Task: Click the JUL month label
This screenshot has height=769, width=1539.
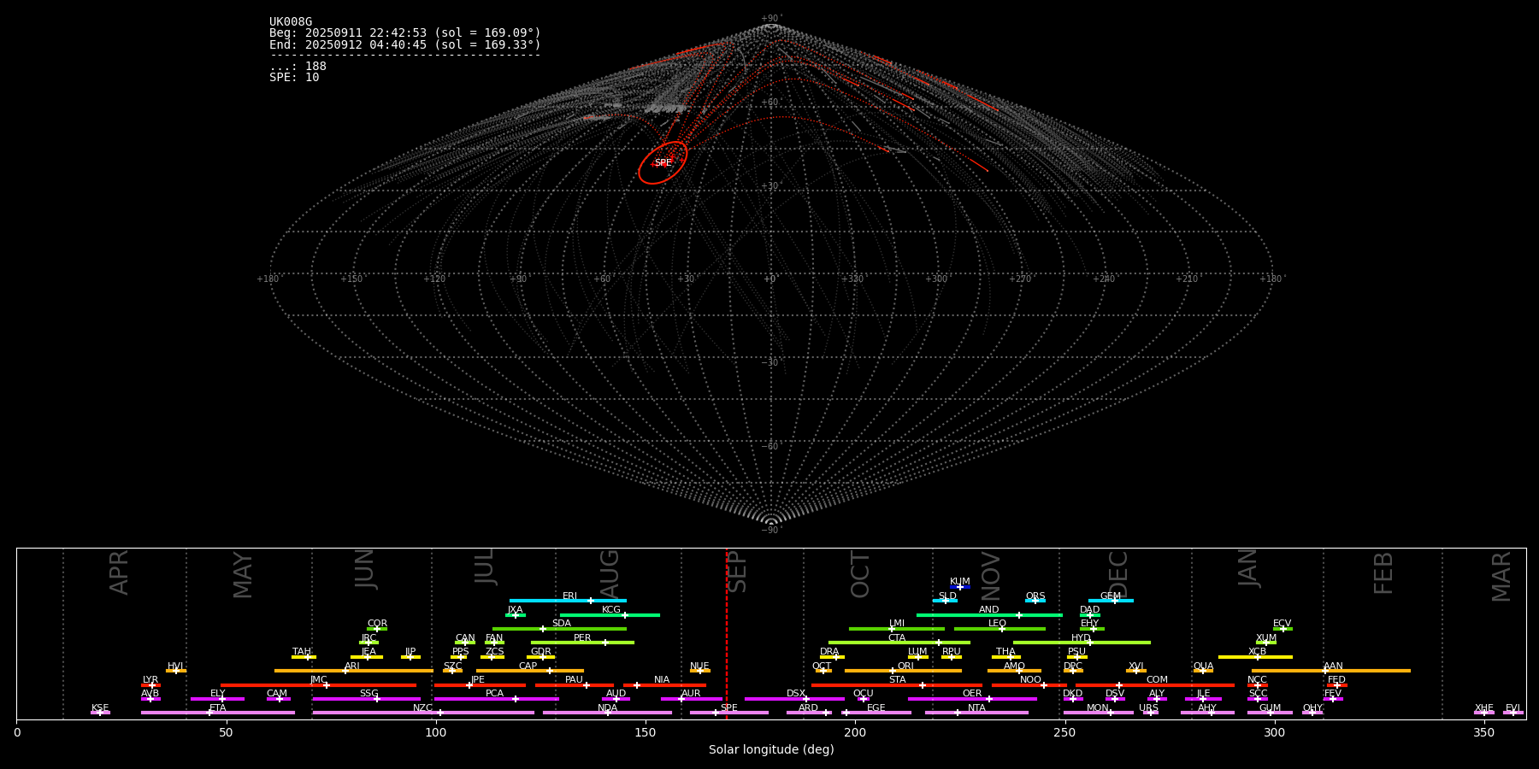Action: pos(485,566)
